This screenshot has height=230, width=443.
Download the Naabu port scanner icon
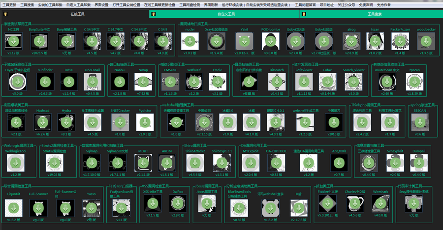120,82
